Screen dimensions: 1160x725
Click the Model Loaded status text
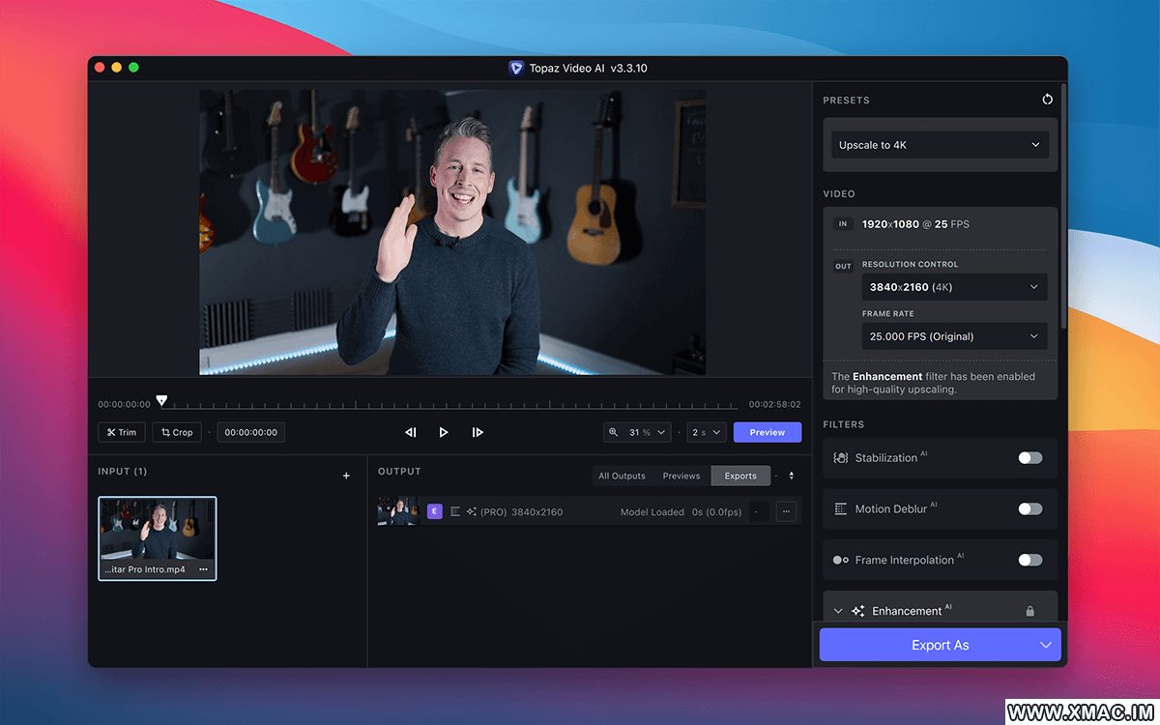[x=652, y=511]
